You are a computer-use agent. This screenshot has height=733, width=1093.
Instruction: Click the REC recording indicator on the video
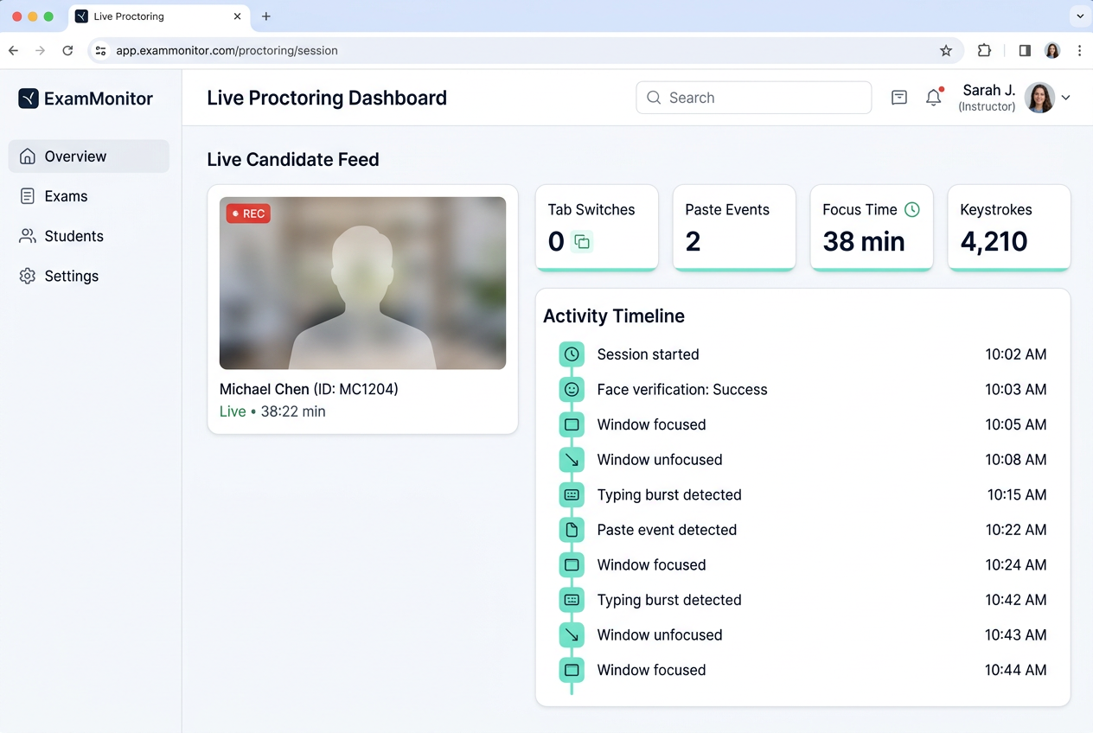[x=247, y=213]
